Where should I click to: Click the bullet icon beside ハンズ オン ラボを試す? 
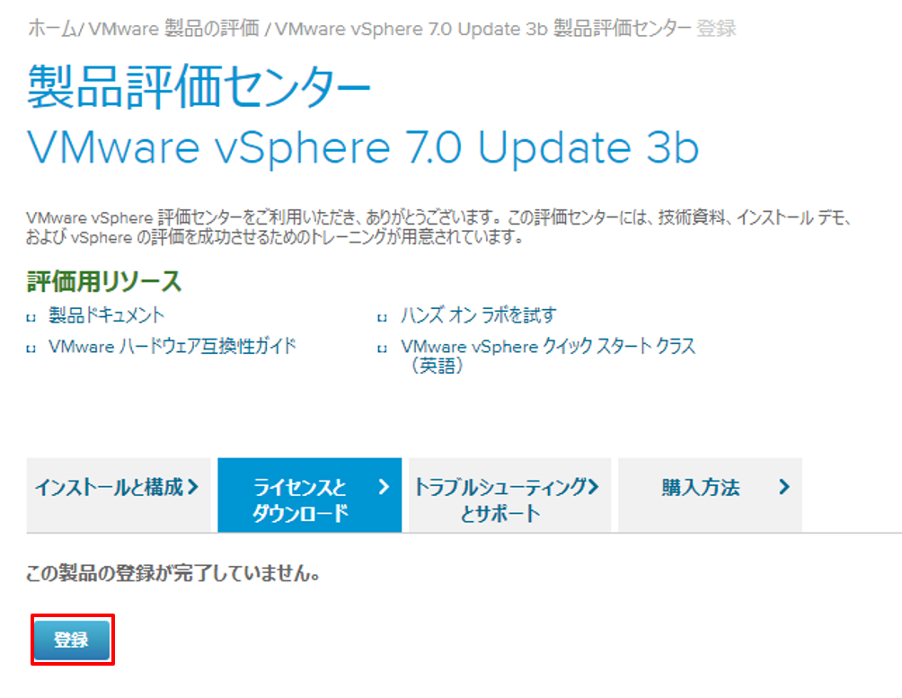click(382, 317)
